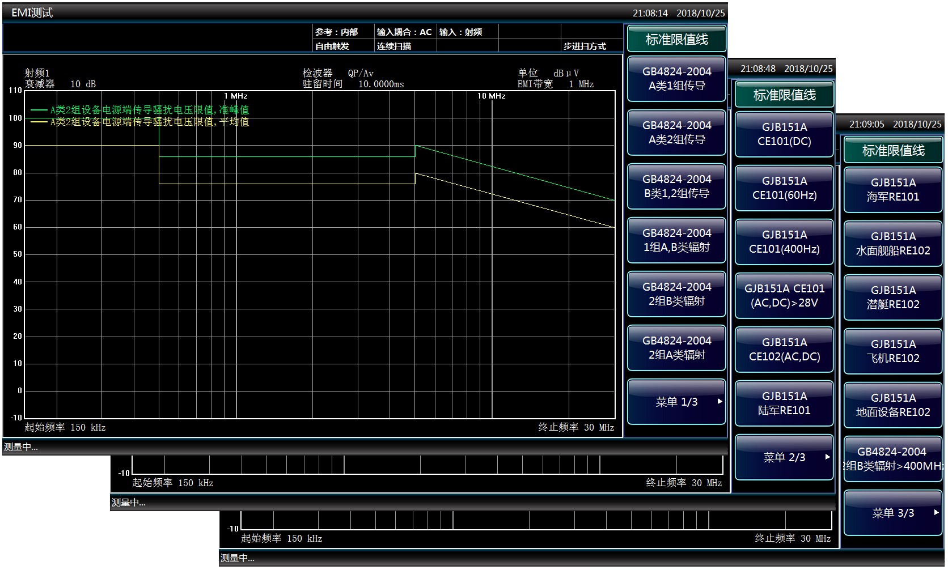Select GJB151A 水面舰船RE102 limit line
948x570 pixels.
pos(893,244)
